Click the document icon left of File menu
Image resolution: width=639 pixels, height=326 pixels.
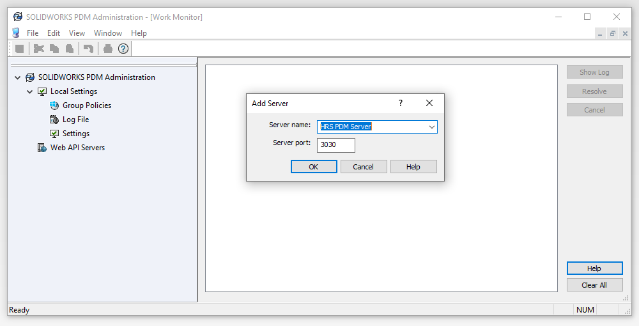coord(16,33)
